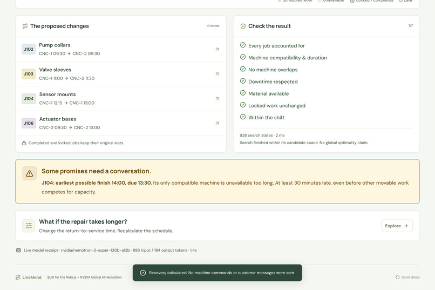Click the '7/7' checks count
The height and width of the screenshot is (290, 435).
coord(411,26)
